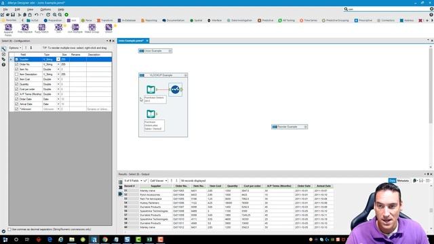Switch to the Reporting tool category tab
Image resolution: width=434 pixels, height=244 pixels.
point(149,20)
